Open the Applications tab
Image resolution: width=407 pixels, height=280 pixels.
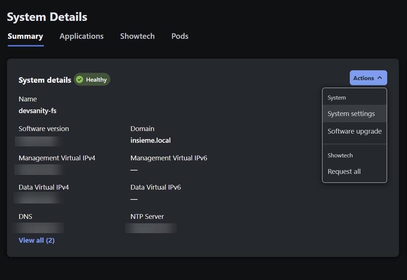pos(81,36)
